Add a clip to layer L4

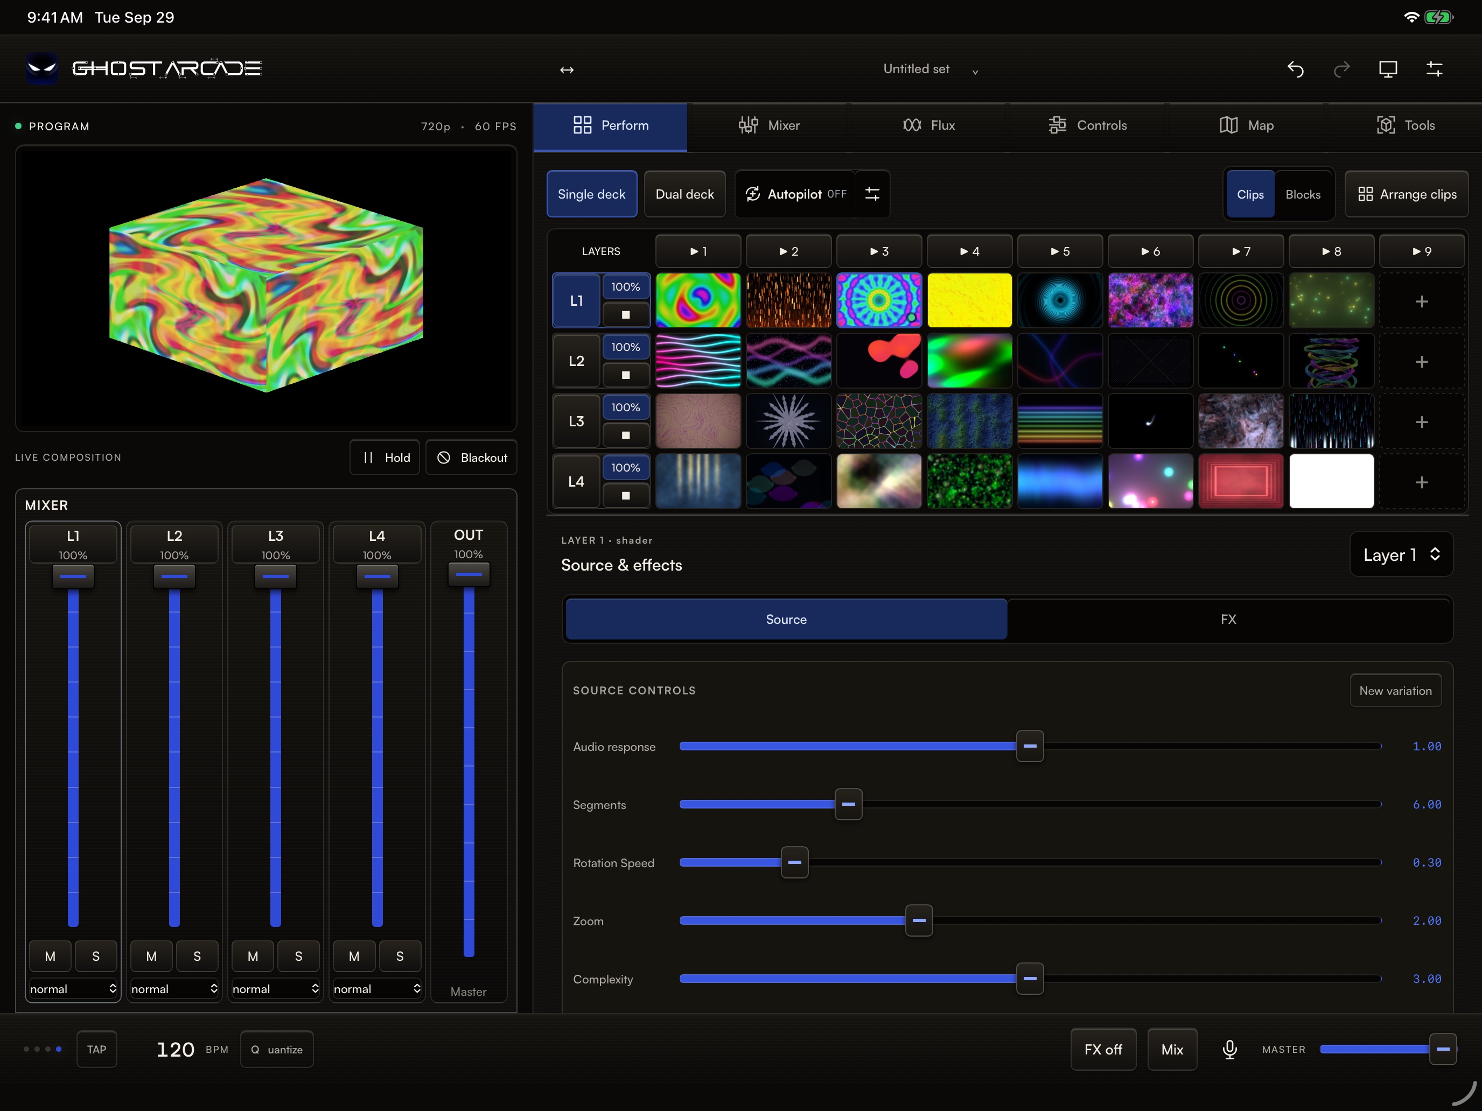(1422, 482)
